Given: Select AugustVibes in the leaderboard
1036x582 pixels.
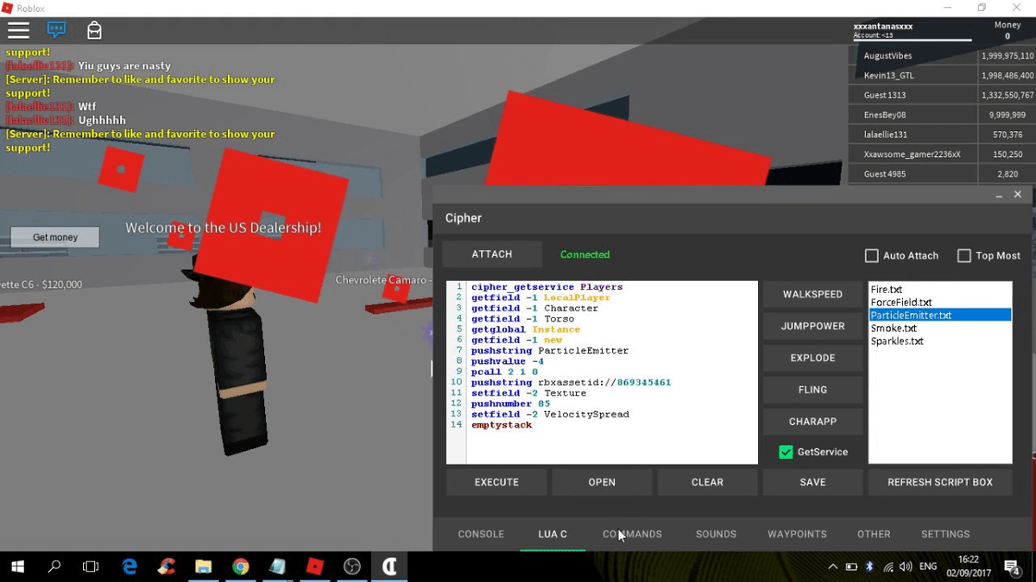Looking at the screenshot, I should [913, 55].
